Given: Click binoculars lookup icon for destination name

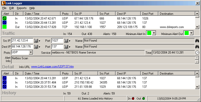Looking at the screenshot, I should coord(197,46).
